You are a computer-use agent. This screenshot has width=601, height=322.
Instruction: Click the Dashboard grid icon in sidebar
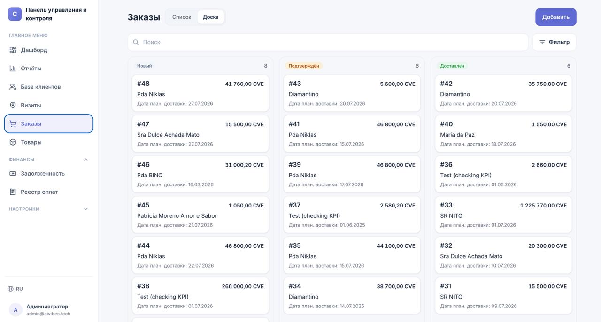point(13,50)
